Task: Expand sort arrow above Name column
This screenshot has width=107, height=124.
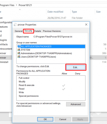Action: [x=20, y=9]
